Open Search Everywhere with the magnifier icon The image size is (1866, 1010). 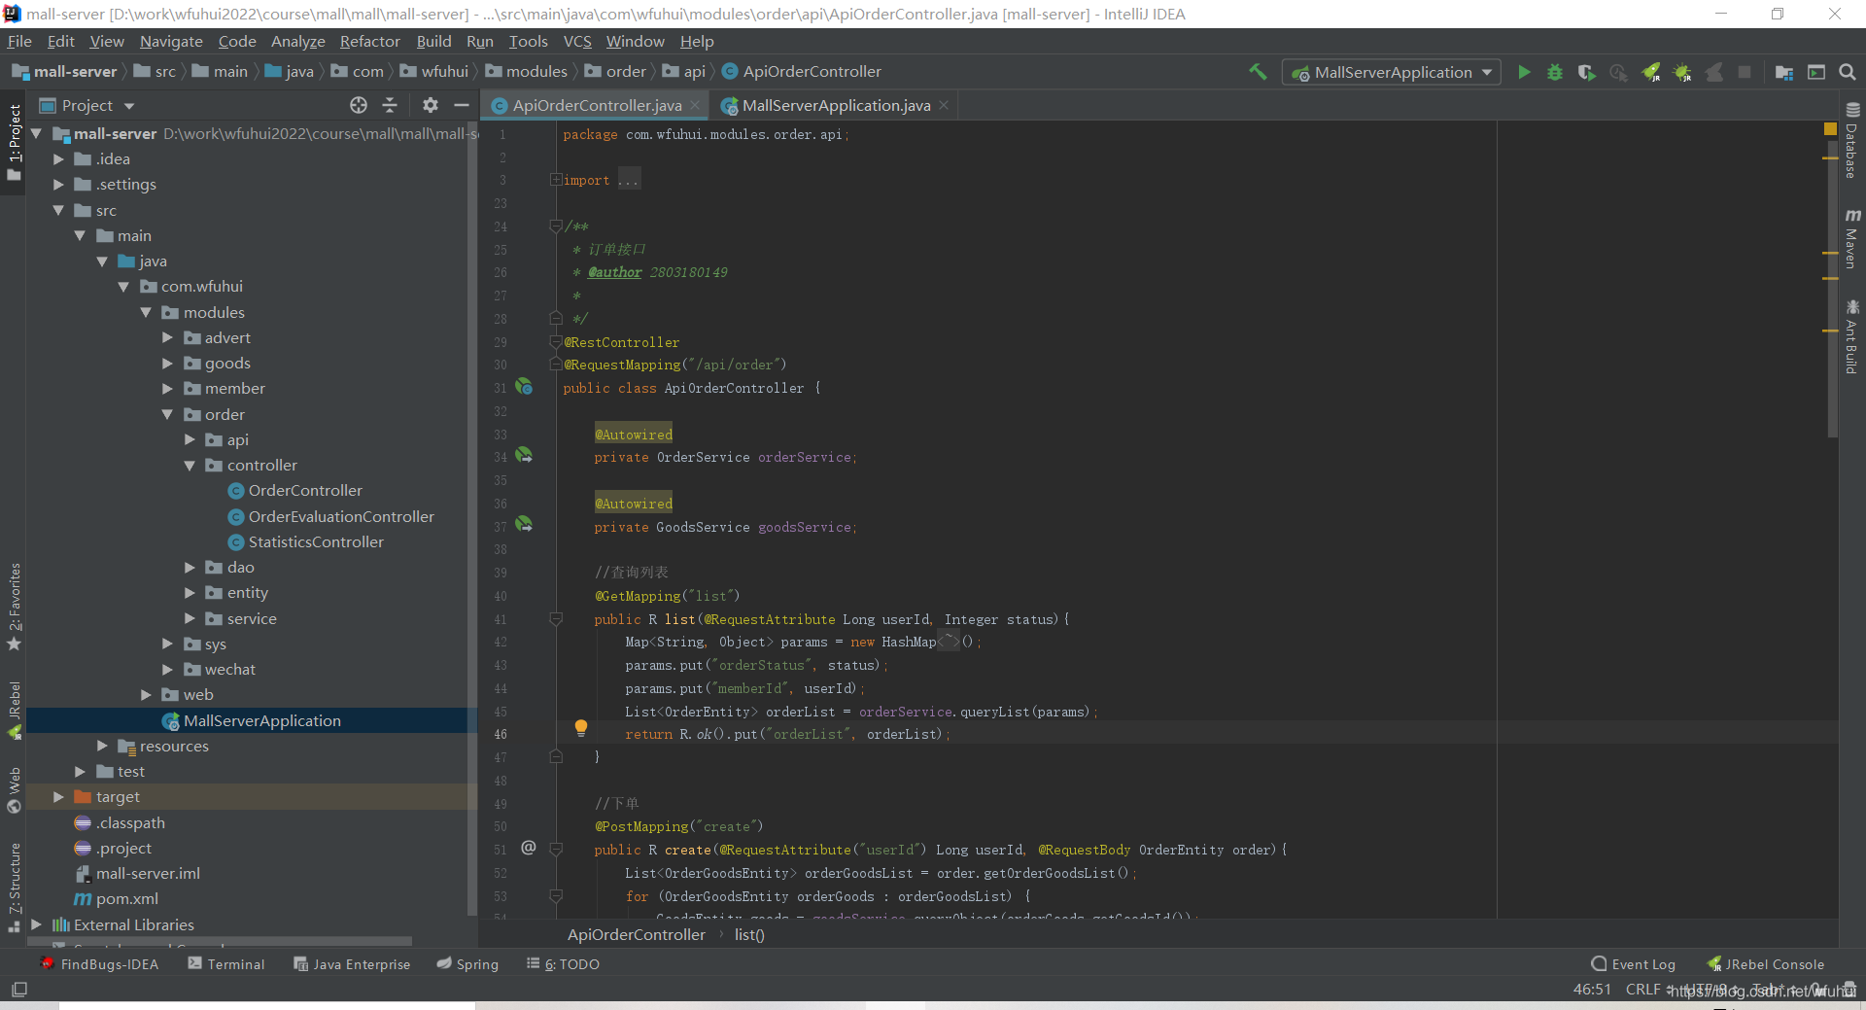click(1848, 72)
